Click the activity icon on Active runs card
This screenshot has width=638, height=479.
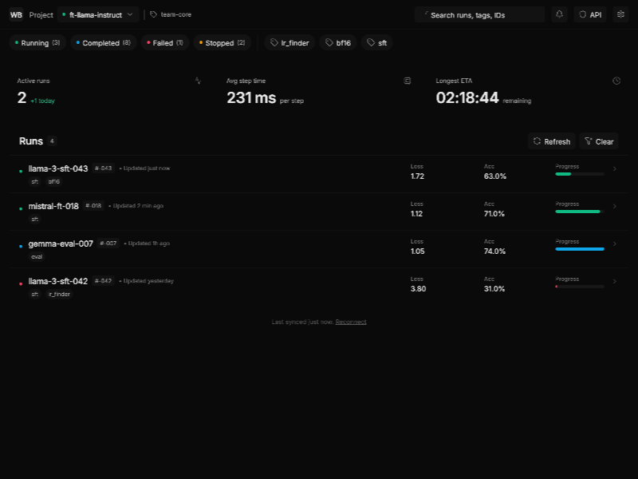(198, 81)
